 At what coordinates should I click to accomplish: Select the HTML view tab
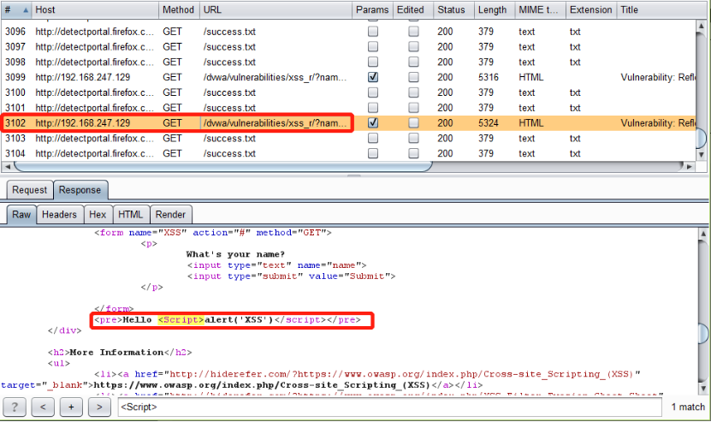(x=131, y=215)
